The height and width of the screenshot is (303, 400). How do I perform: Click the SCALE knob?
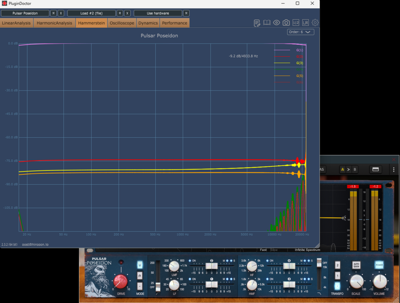(356, 282)
